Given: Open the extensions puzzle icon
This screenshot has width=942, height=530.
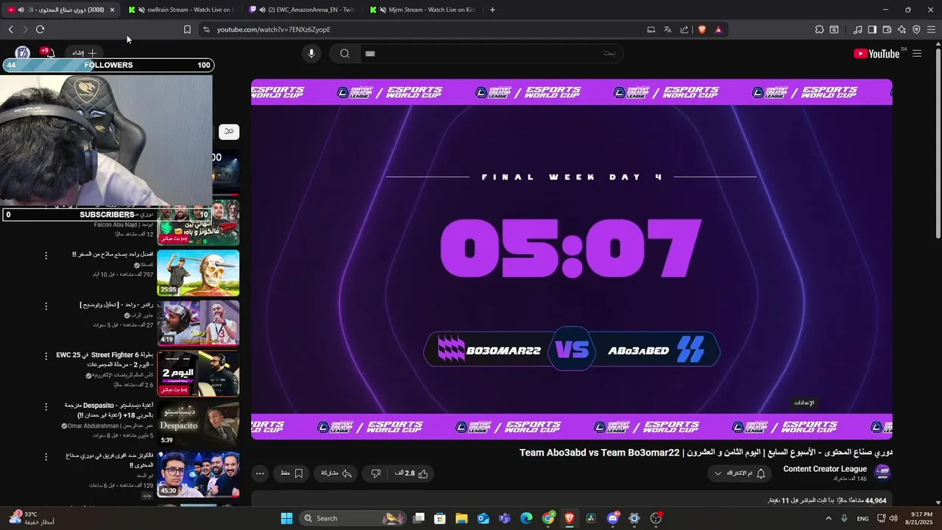Looking at the screenshot, I should click(819, 29).
